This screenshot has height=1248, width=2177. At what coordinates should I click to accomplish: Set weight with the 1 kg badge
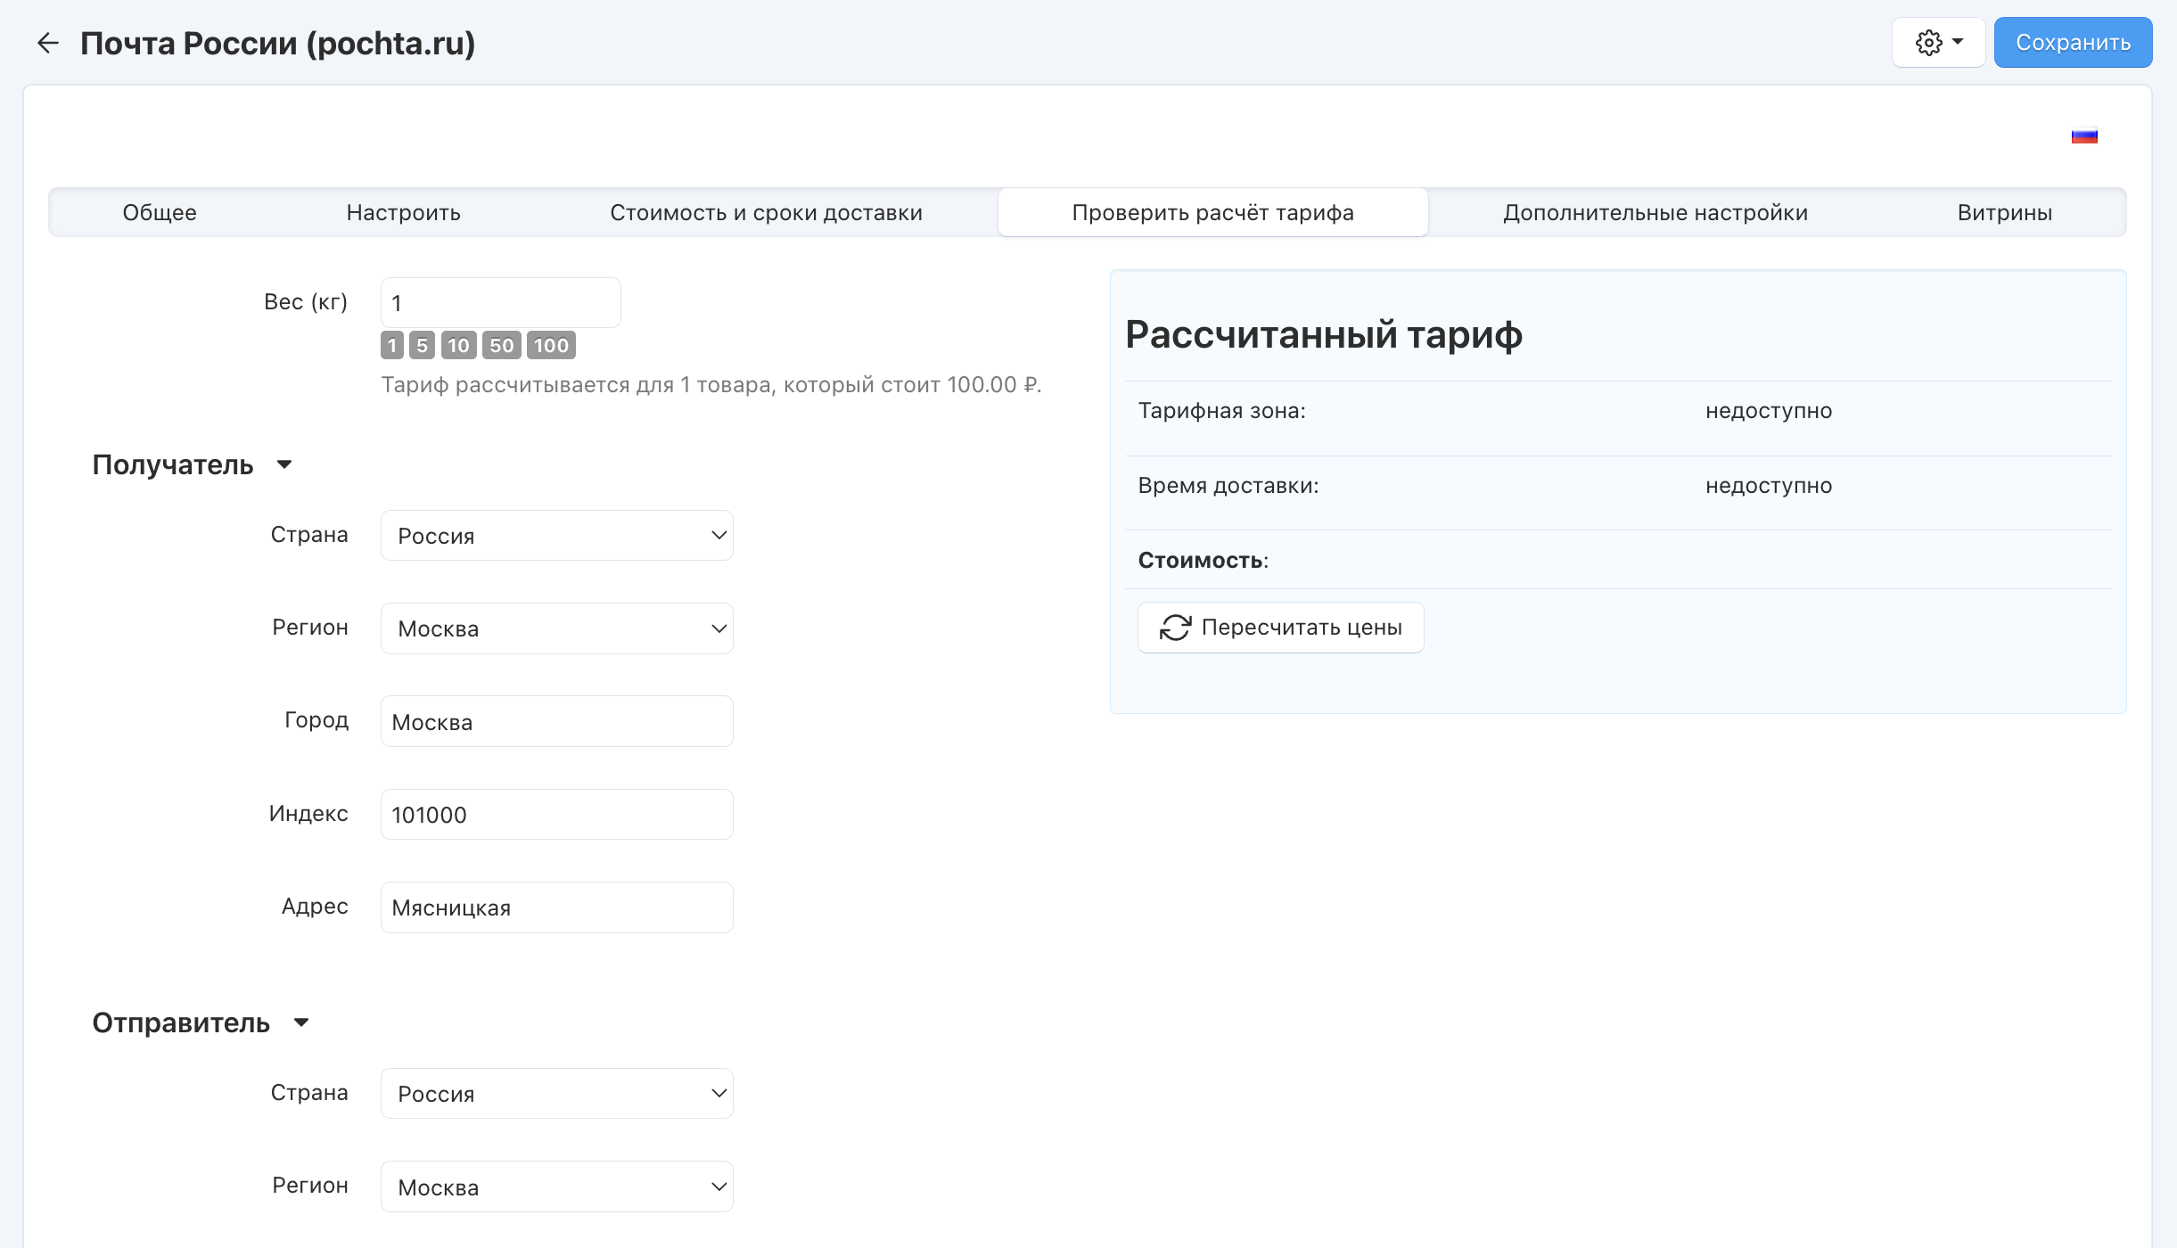coord(392,346)
